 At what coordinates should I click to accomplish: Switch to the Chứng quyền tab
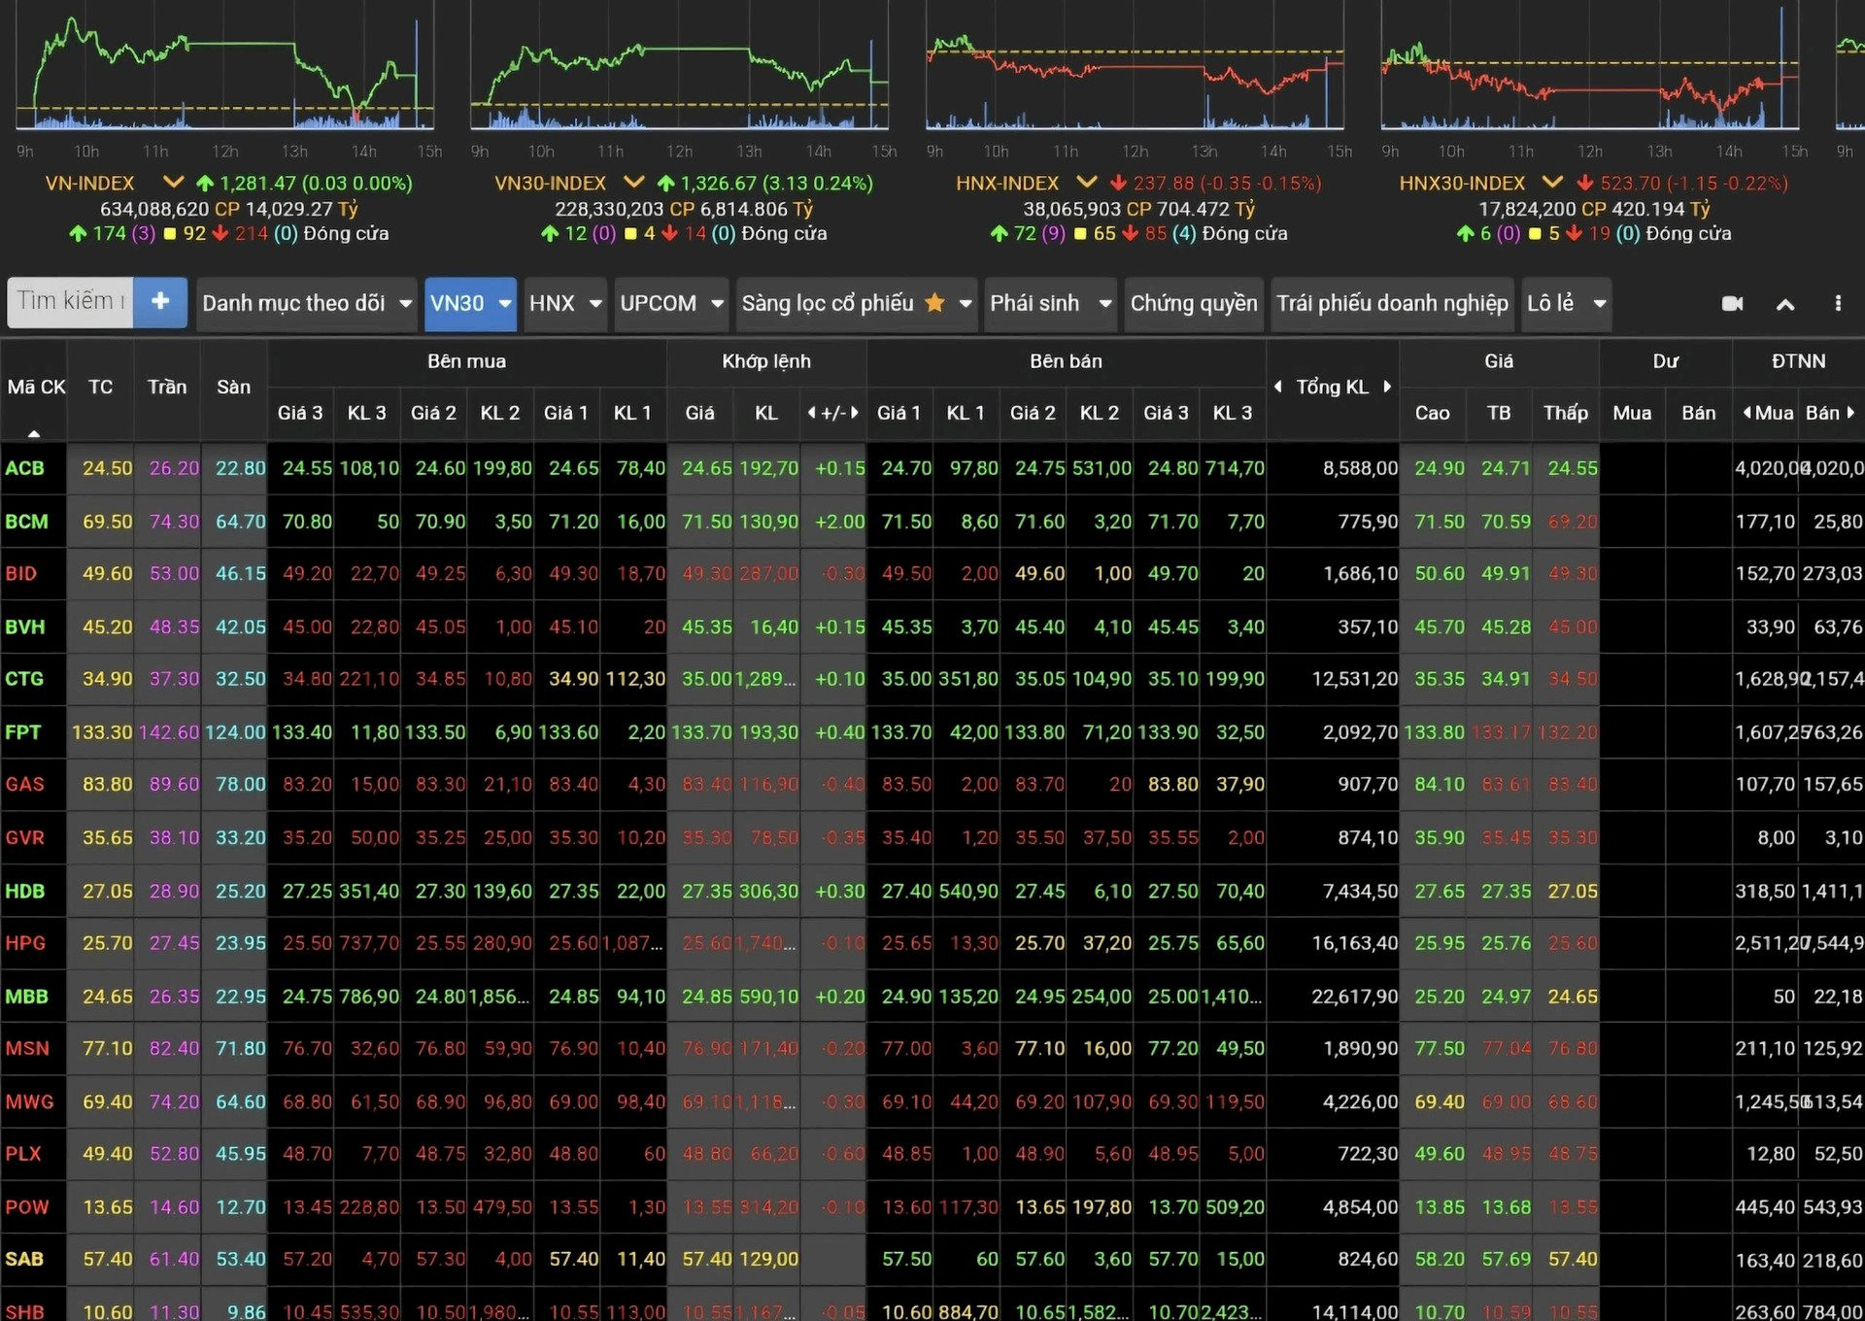coord(1194,304)
